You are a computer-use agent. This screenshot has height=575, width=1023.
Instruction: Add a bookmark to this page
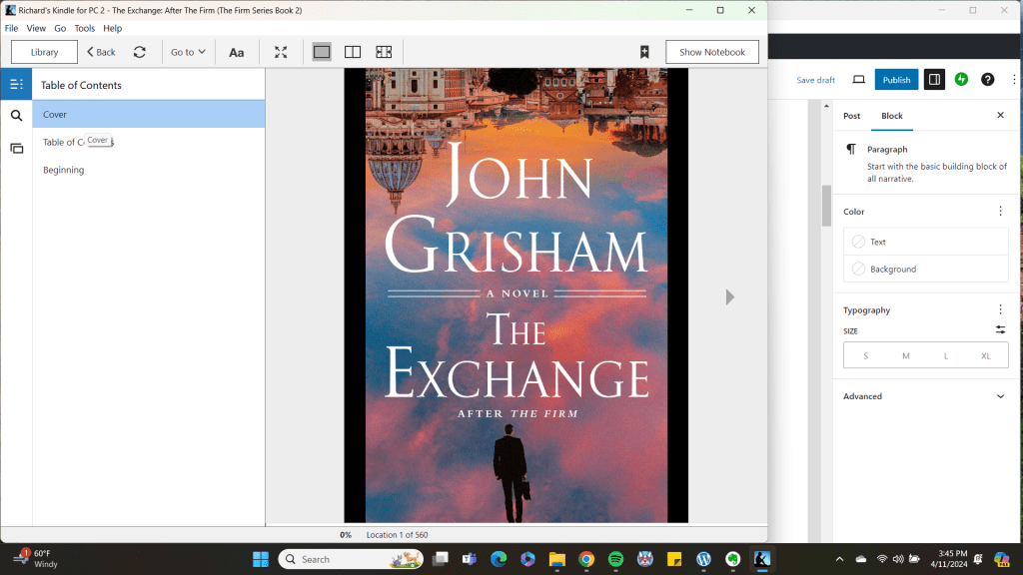(x=644, y=52)
